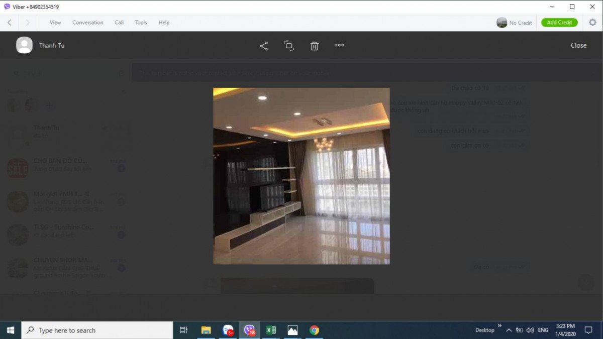Viewport: 603px width, 339px height.
Task: Rotate the image using the rotate icon
Action: pos(289,46)
